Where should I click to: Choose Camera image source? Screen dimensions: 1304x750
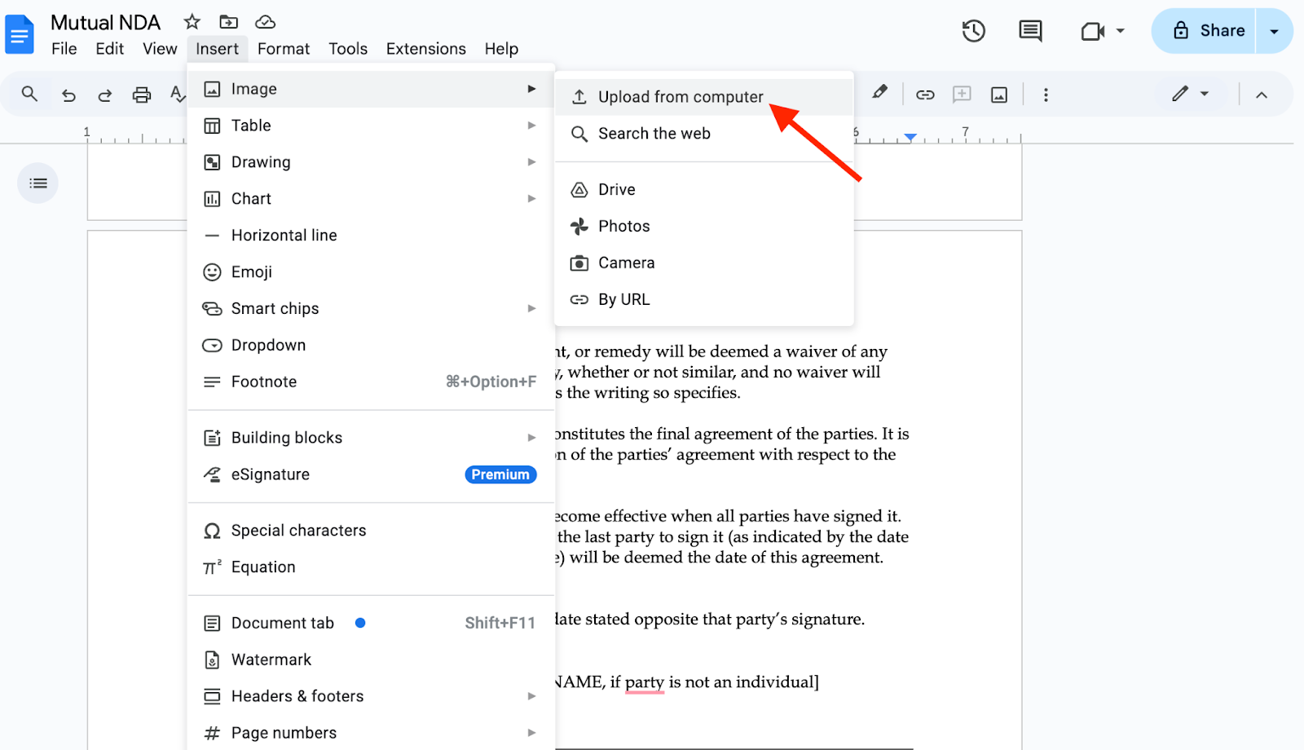(x=704, y=263)
